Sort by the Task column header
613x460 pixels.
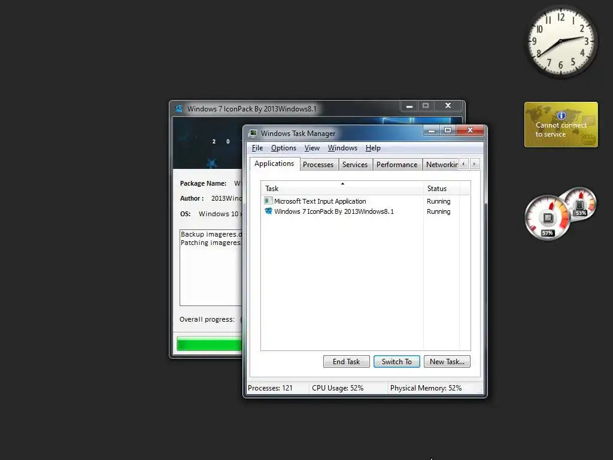point(342,189)
